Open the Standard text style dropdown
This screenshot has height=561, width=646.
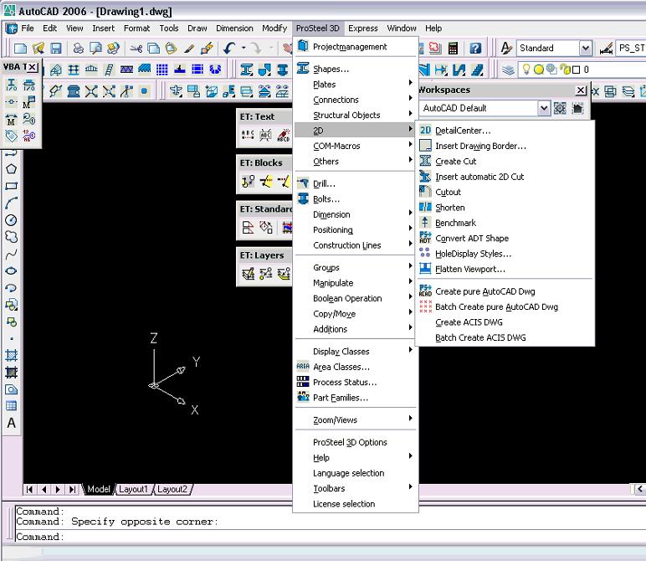[x=585, y=49]
